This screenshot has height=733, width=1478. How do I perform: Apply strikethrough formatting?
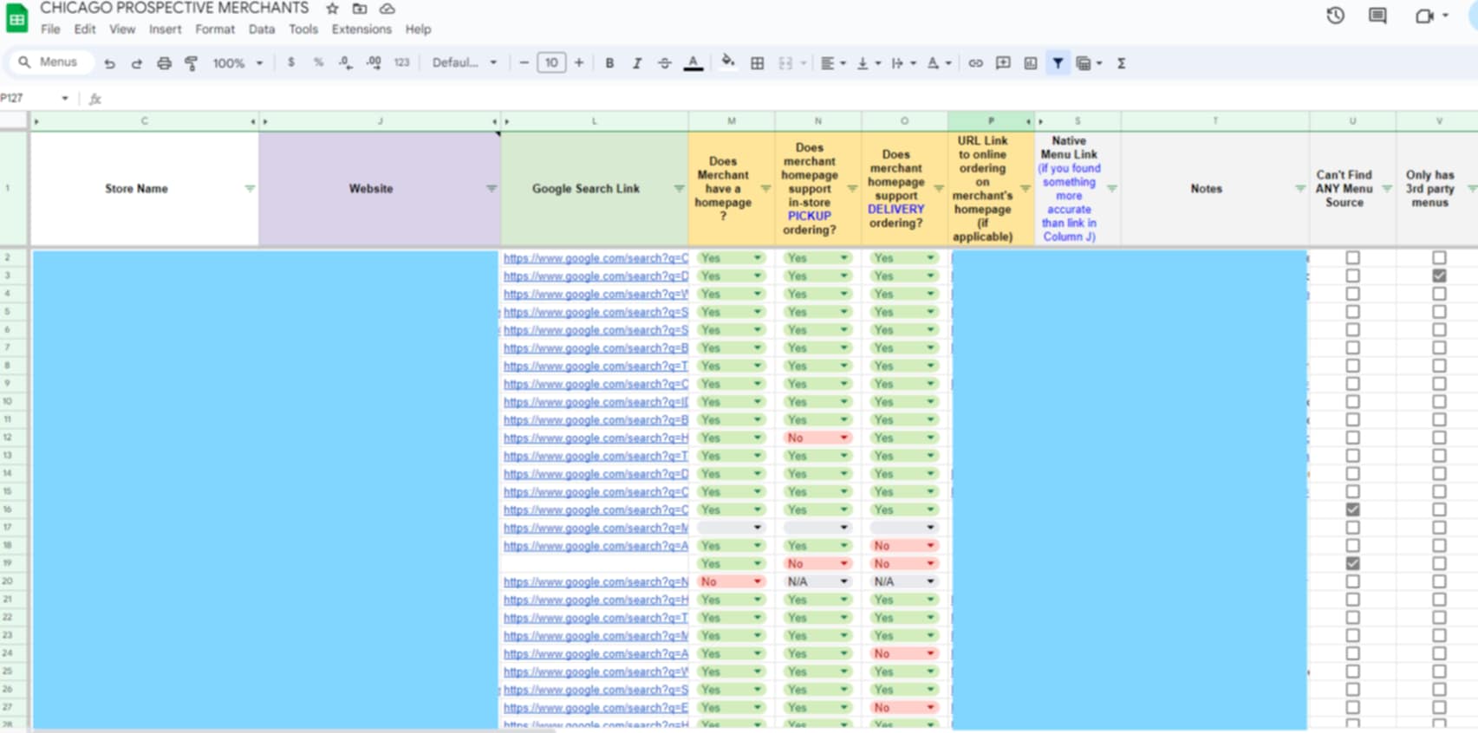pos(665,63)
